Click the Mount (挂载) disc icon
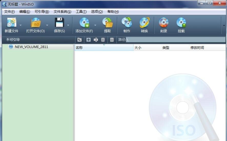Viewport: 227px width, 141px height. (181, 22)
